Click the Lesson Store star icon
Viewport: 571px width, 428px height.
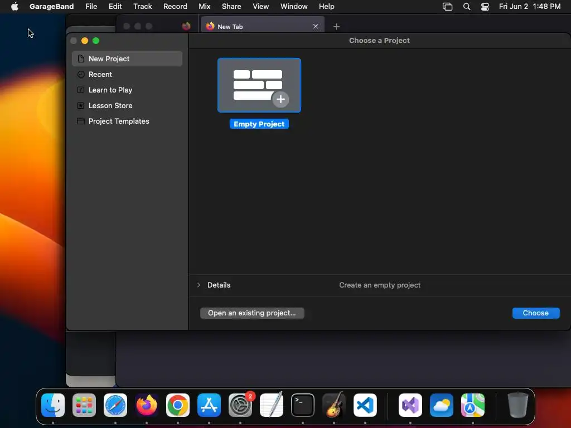pos(81,105)
